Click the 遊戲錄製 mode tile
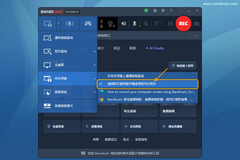The height and width of the screenshot is (160, 240). point(178,111)
